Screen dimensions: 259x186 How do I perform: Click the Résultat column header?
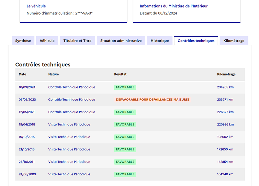120,74
